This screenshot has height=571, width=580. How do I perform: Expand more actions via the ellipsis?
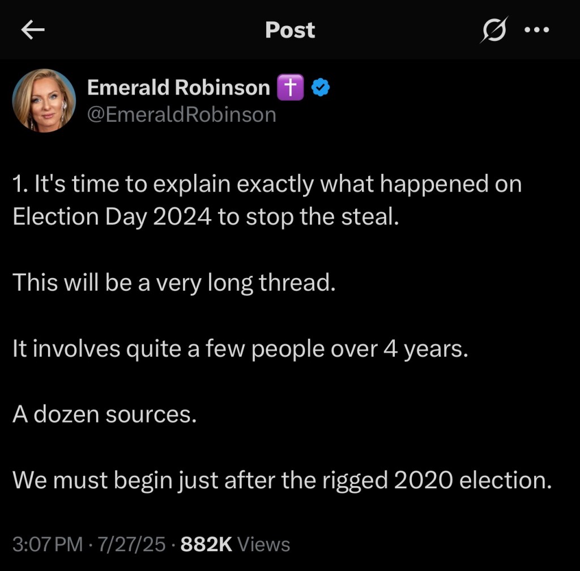[536, 30]
